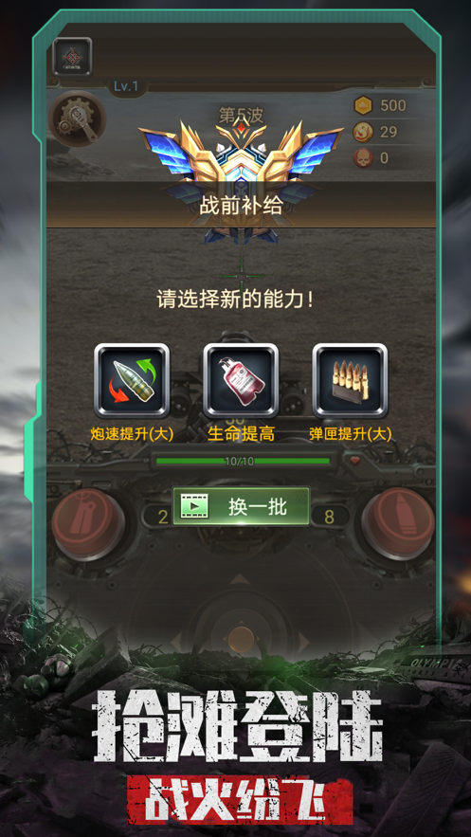Image resolution: width=471 pixels, height=837 pixels.
Task: Tap the crosshair target icon at top-left
Action: (72, 56)
